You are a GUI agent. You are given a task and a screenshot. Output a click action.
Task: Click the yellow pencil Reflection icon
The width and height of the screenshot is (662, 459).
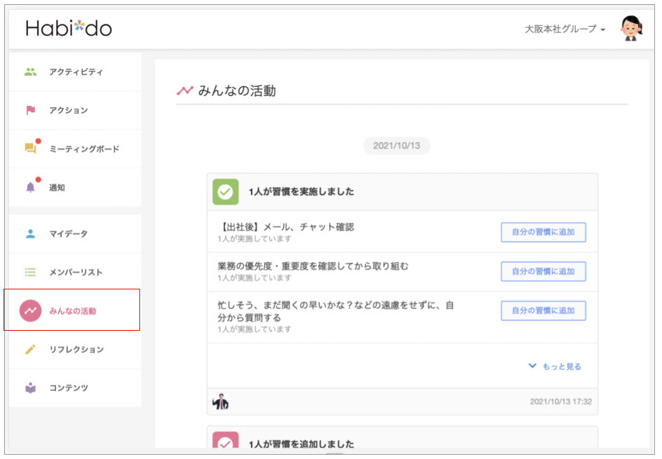pos(30,349)
